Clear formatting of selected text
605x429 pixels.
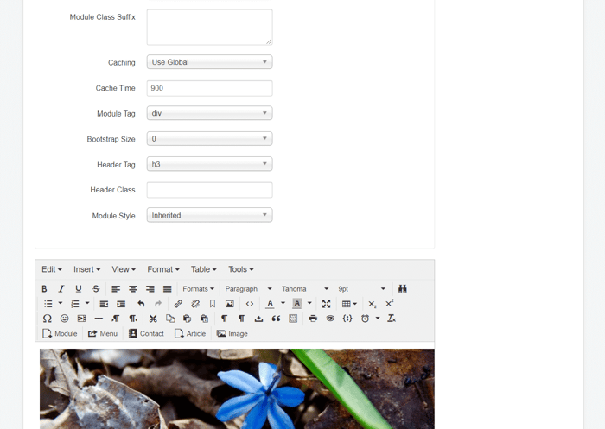392,319
